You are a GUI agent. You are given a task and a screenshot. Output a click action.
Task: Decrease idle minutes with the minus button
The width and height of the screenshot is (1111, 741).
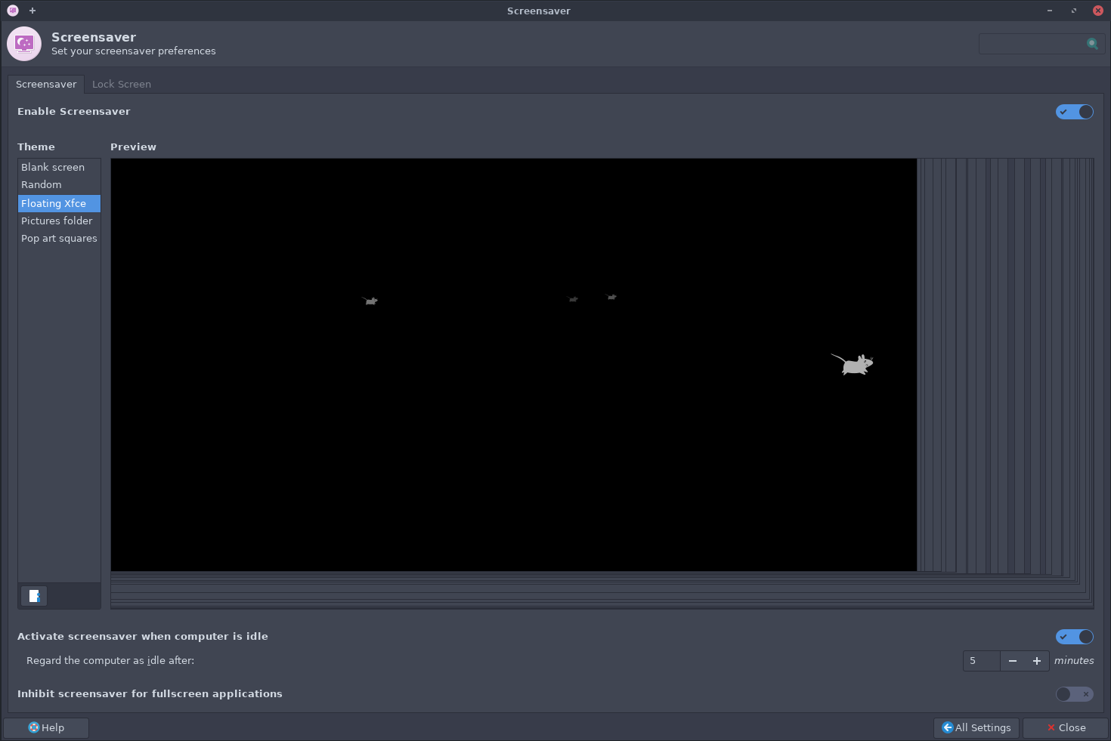tap(1013, 661)
